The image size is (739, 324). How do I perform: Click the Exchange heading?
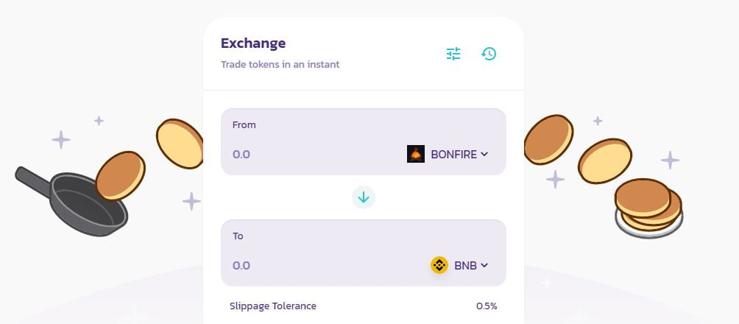pyautogui.click(x=253, y=43)
